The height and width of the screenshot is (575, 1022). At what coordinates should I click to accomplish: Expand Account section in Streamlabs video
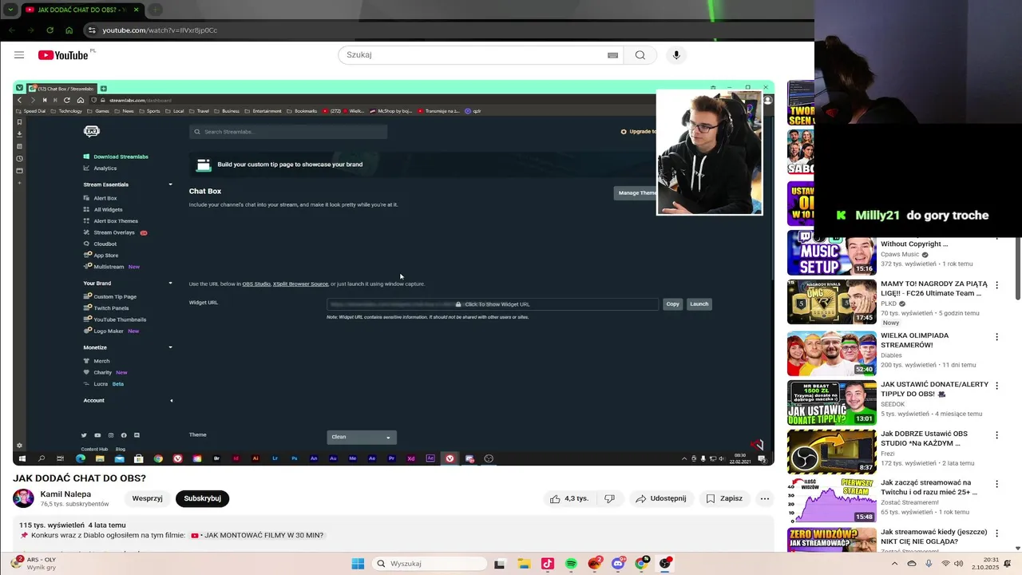pyautogui.click(x=170, y=400)
